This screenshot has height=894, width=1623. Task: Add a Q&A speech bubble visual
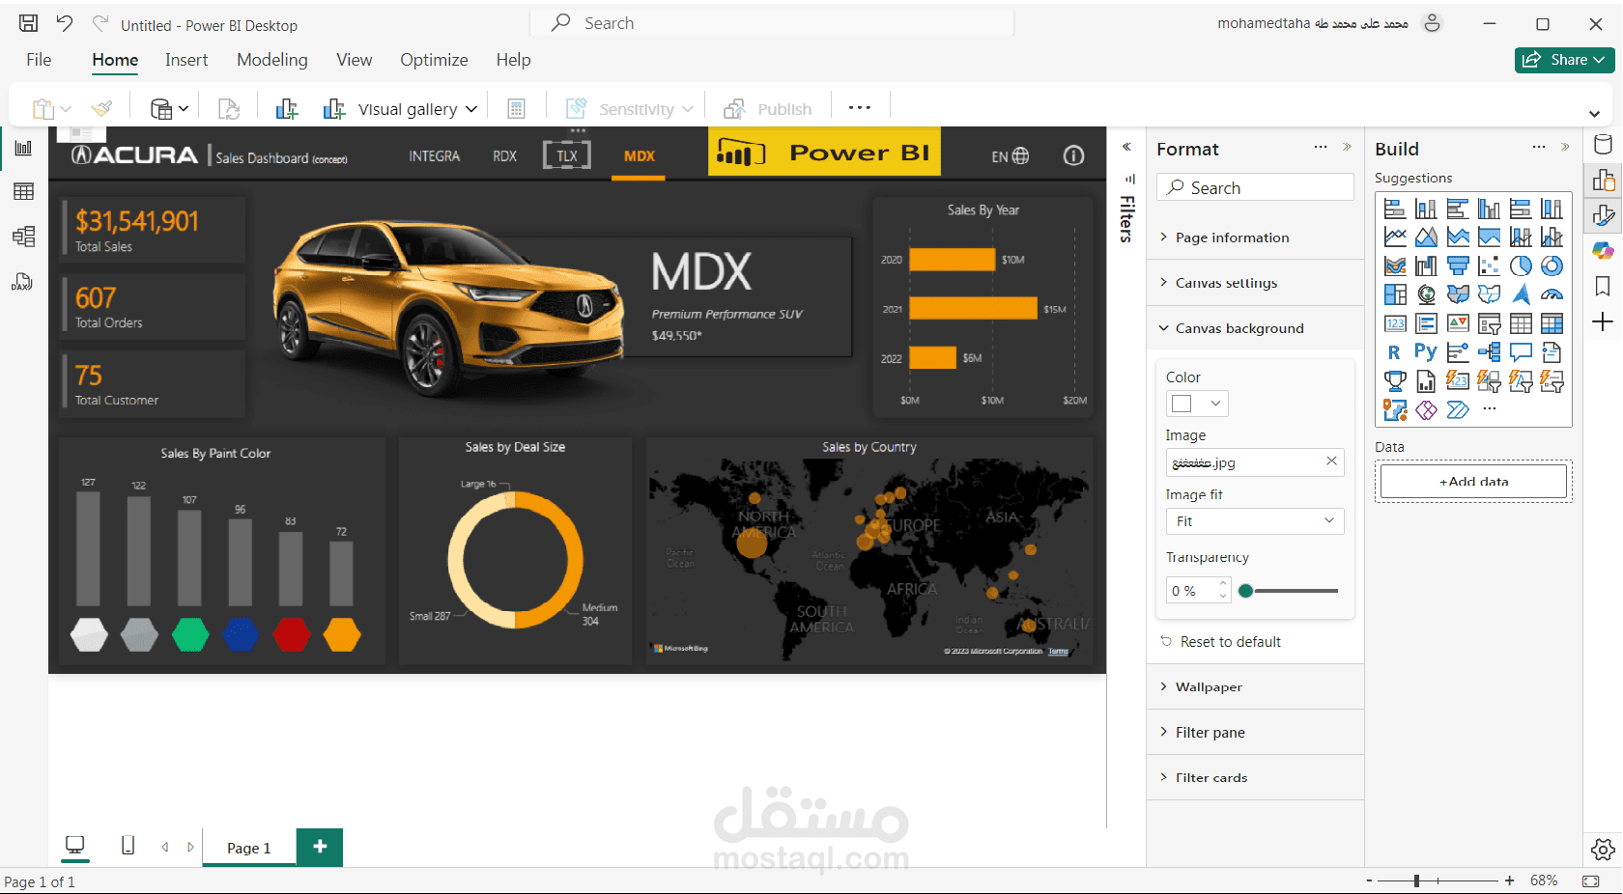[1521, 352]
